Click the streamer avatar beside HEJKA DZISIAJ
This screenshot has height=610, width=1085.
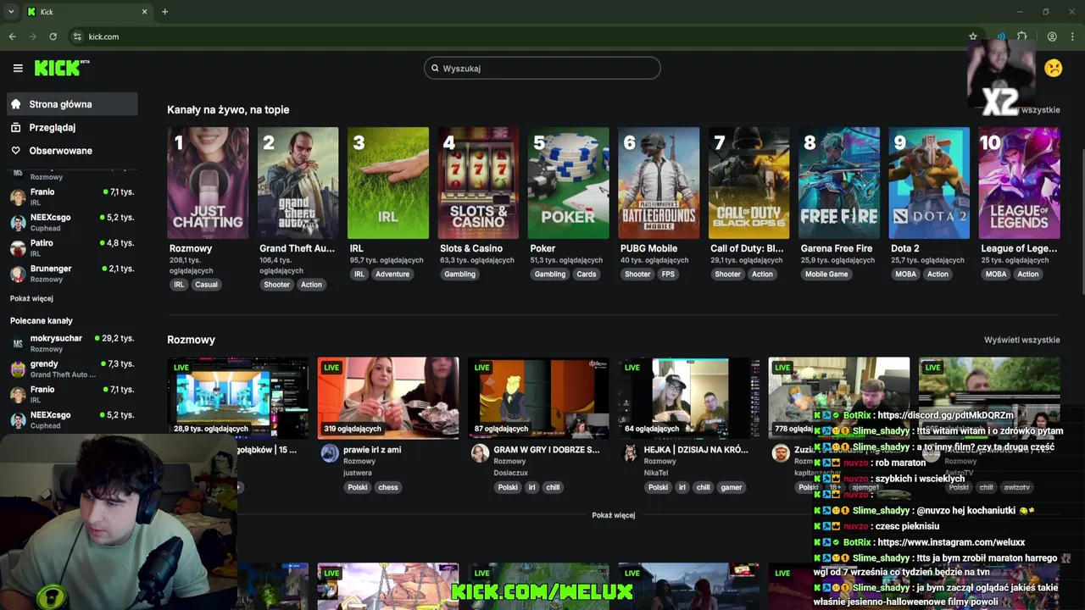pyautogui.click(x=630, y=453)
